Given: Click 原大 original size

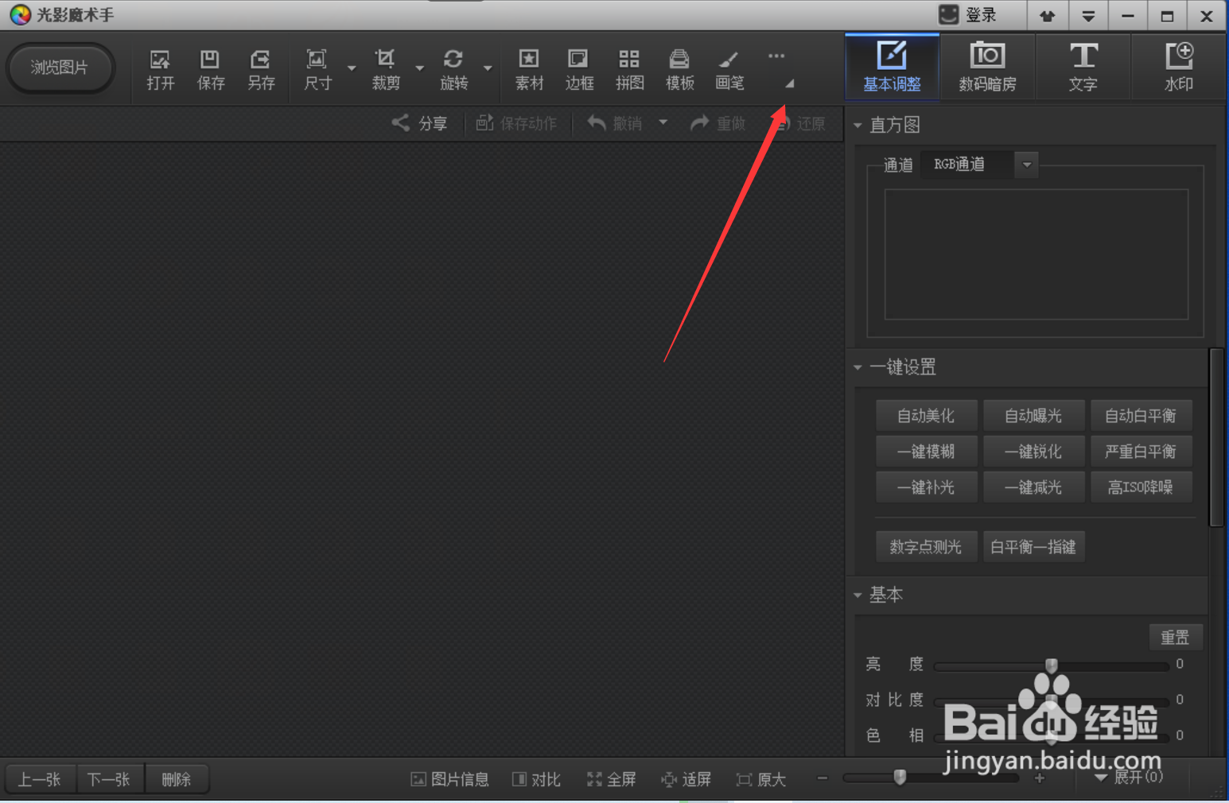Looking at the screenshot, I should tap(761, 779).
